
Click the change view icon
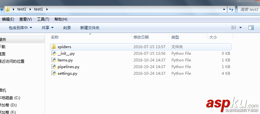(x=234, y=28)
